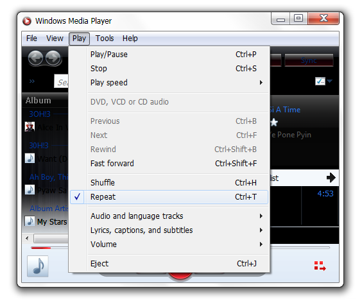Open the view options checklist icon
362x301 pixels.
click(320, 81)
